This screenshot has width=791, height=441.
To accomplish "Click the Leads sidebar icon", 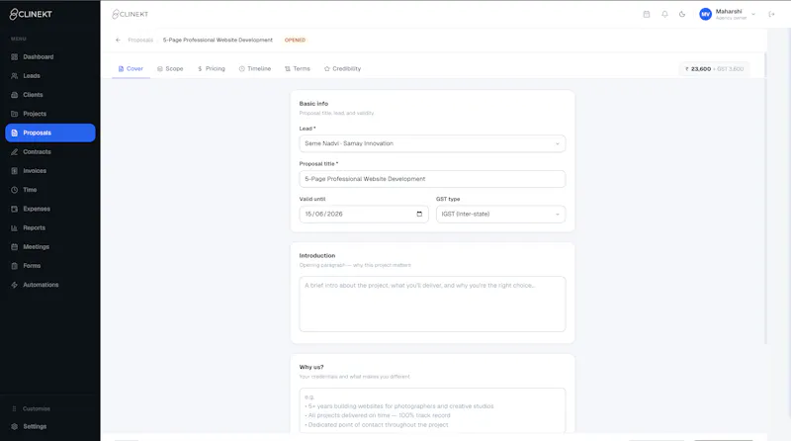I will click(x=14, y=76).
